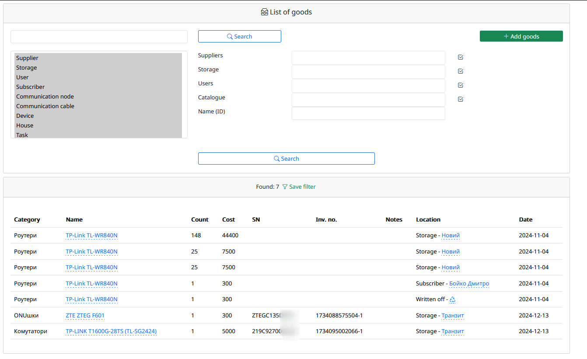Click the SN column header
This screenshot has height=359, width=587.
(256, 220)
